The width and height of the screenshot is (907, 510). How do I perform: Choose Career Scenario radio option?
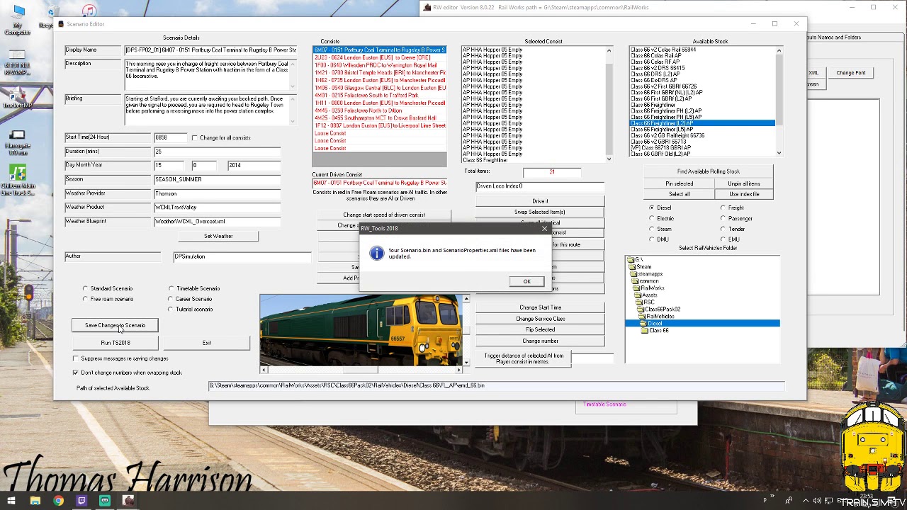[171, 299]
